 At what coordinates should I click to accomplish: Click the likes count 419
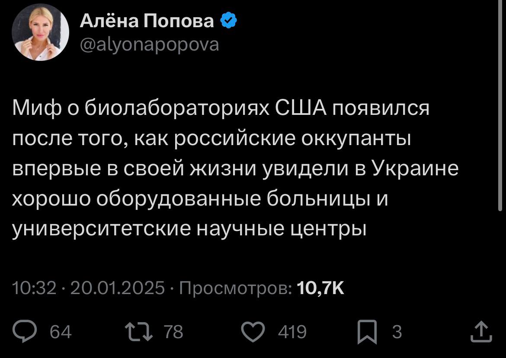coord(292,332)
